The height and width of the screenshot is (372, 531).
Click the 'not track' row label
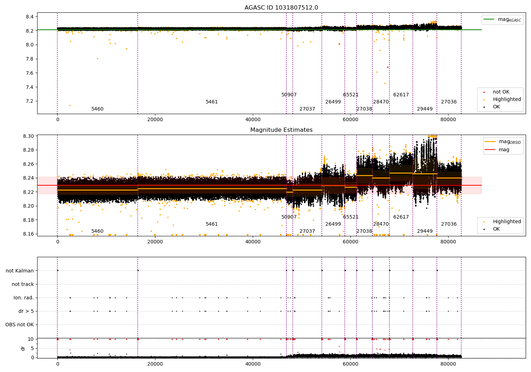[23, 284]
